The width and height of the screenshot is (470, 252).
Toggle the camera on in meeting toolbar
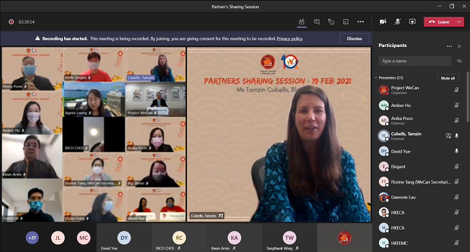[x=383, y=22]
